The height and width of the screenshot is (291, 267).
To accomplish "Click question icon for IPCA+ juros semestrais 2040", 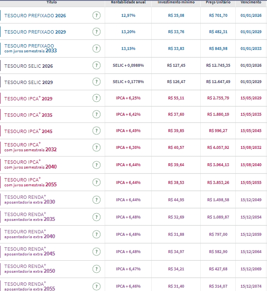I will click(x=97, y=165).
